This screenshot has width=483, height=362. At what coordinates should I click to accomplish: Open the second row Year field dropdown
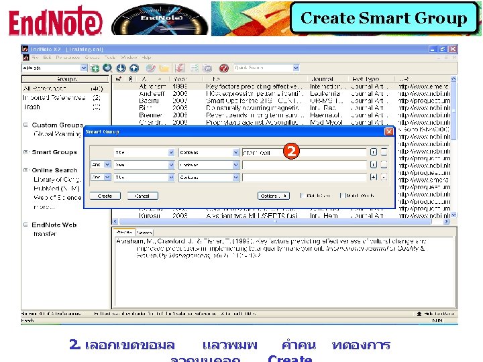click(171, 165)
